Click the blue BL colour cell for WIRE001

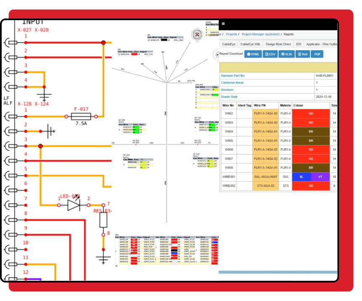(x=301, y=177)
